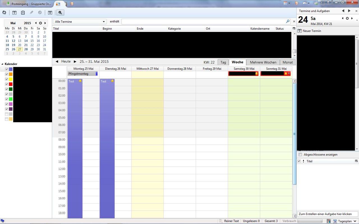
Task: Click the Tagesplan calendar icon in status bar
Action: tap(335, 221)
